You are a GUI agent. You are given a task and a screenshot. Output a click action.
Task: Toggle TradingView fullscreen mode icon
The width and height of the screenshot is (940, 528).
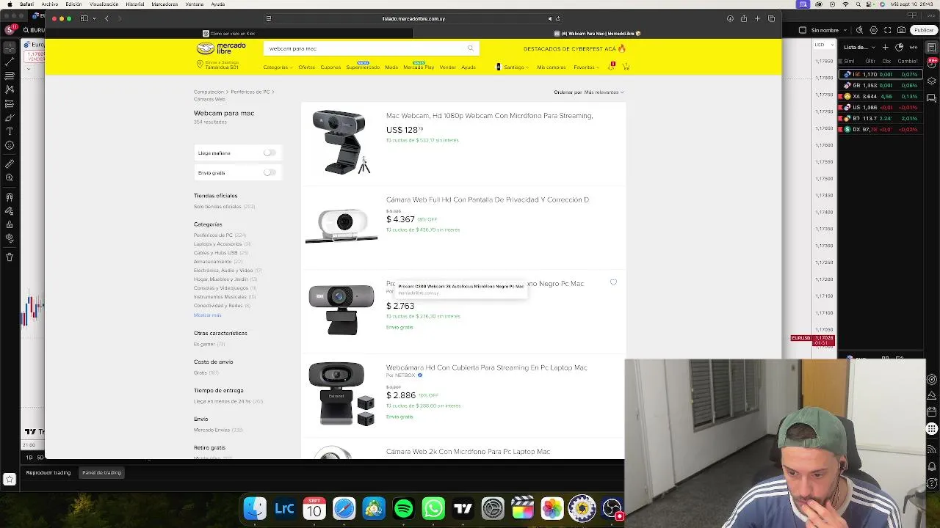(888, 30)
